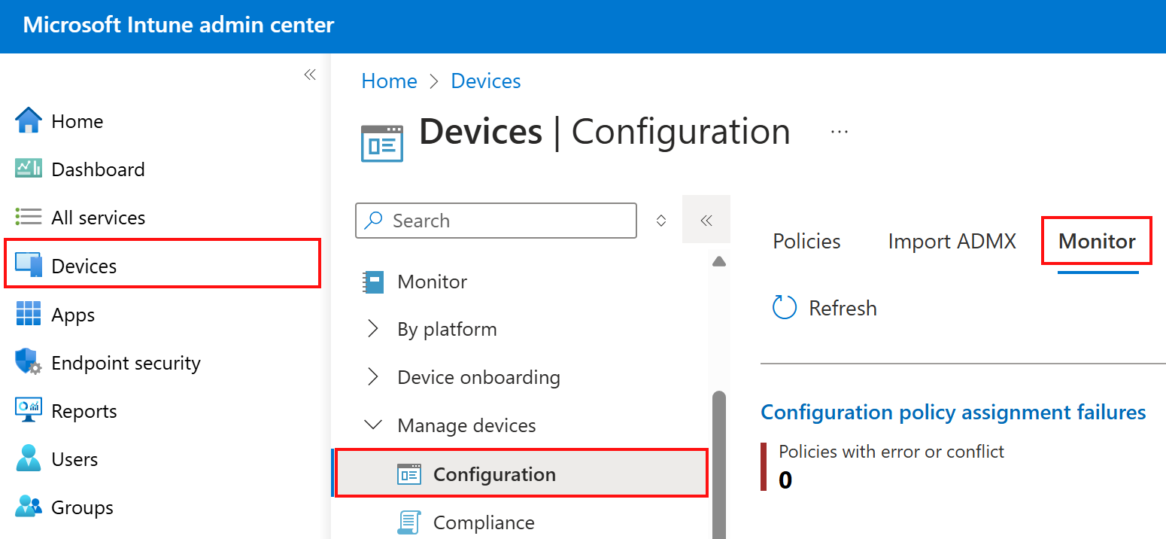Switch to the Policies tab
1166x539 pixels.
click(x=806, y=241)
